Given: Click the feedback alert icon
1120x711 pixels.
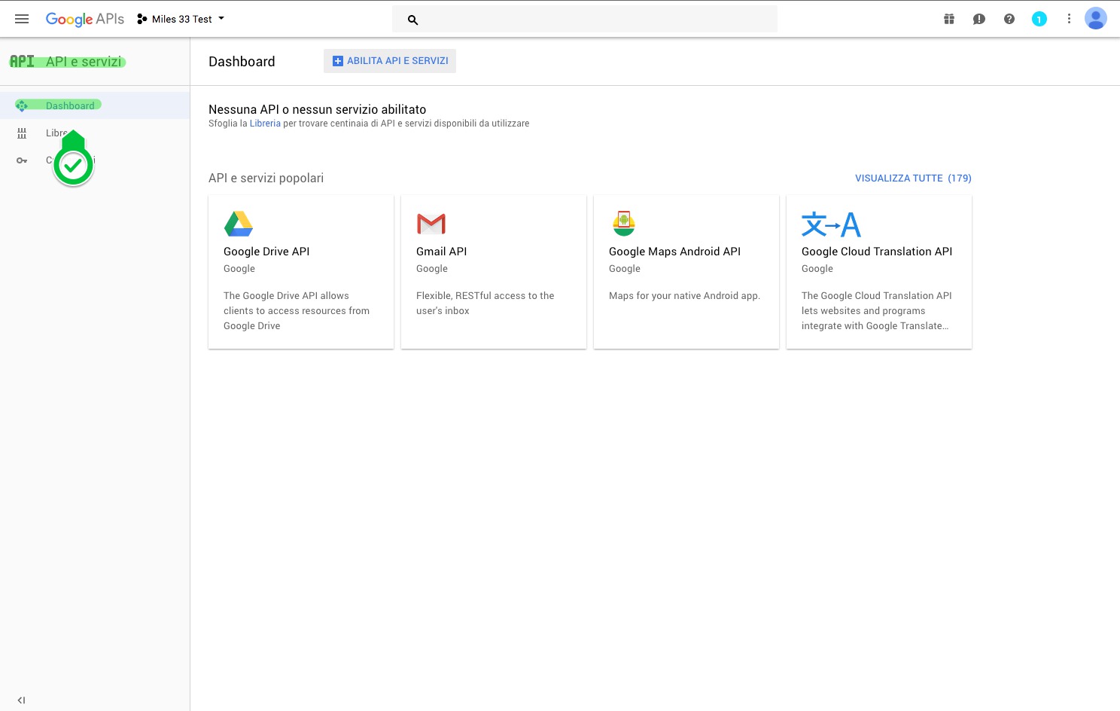Looking at the screenshot, I should coord(979,19).
